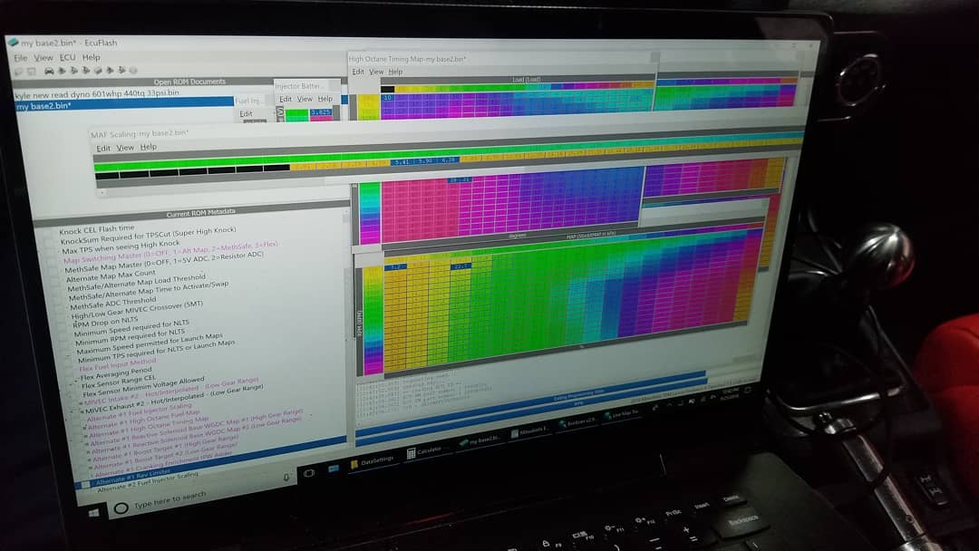979x551 pixels.
Task: Open the Windows Start menu
Action: tap(93, 513)
